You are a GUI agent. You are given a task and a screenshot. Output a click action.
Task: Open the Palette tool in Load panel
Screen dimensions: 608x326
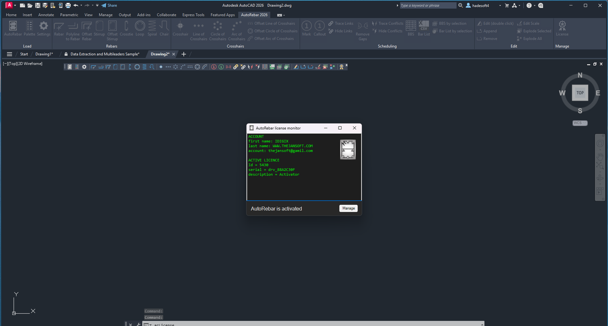(29, 29)
